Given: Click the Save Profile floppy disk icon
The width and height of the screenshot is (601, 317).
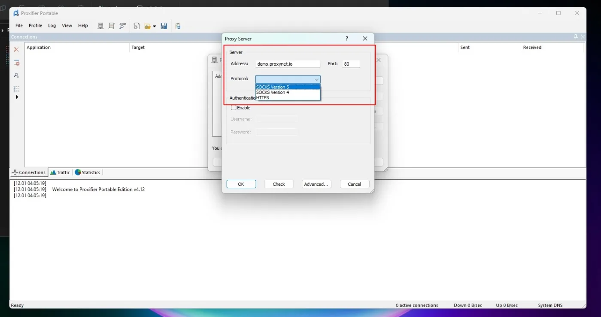Looking at the screenshot, I should (164, 26).
